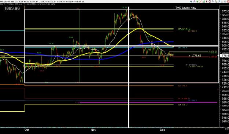Click the blue pen icon in top toolbar
Image resolution: width=229 pixels, height=134 pixels.
[x=219, y=1]
